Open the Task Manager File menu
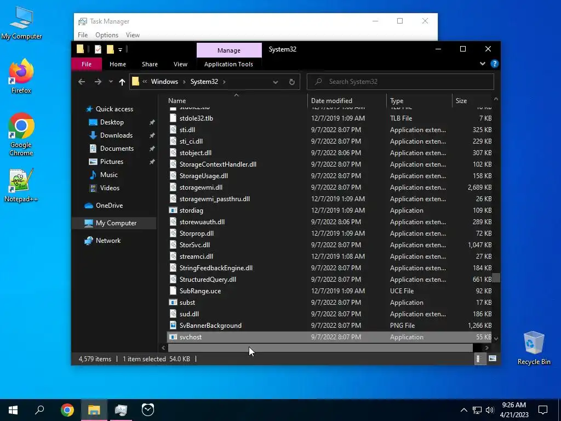This screenshot has height=421, width=561. (83, 35)
